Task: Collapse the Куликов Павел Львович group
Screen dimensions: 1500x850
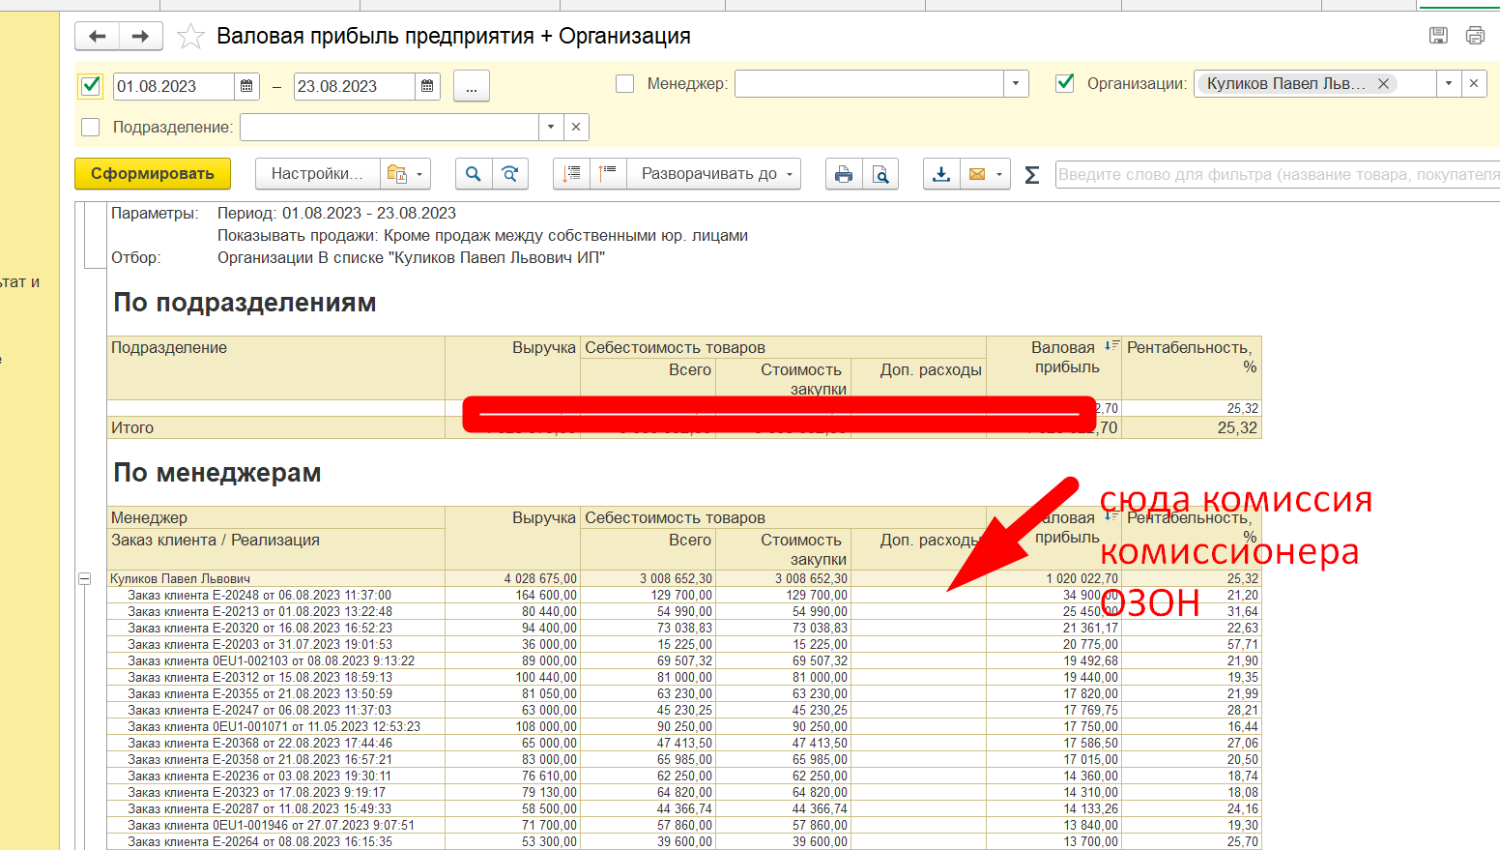Action: pyautogui.click(x=85, y=579)
